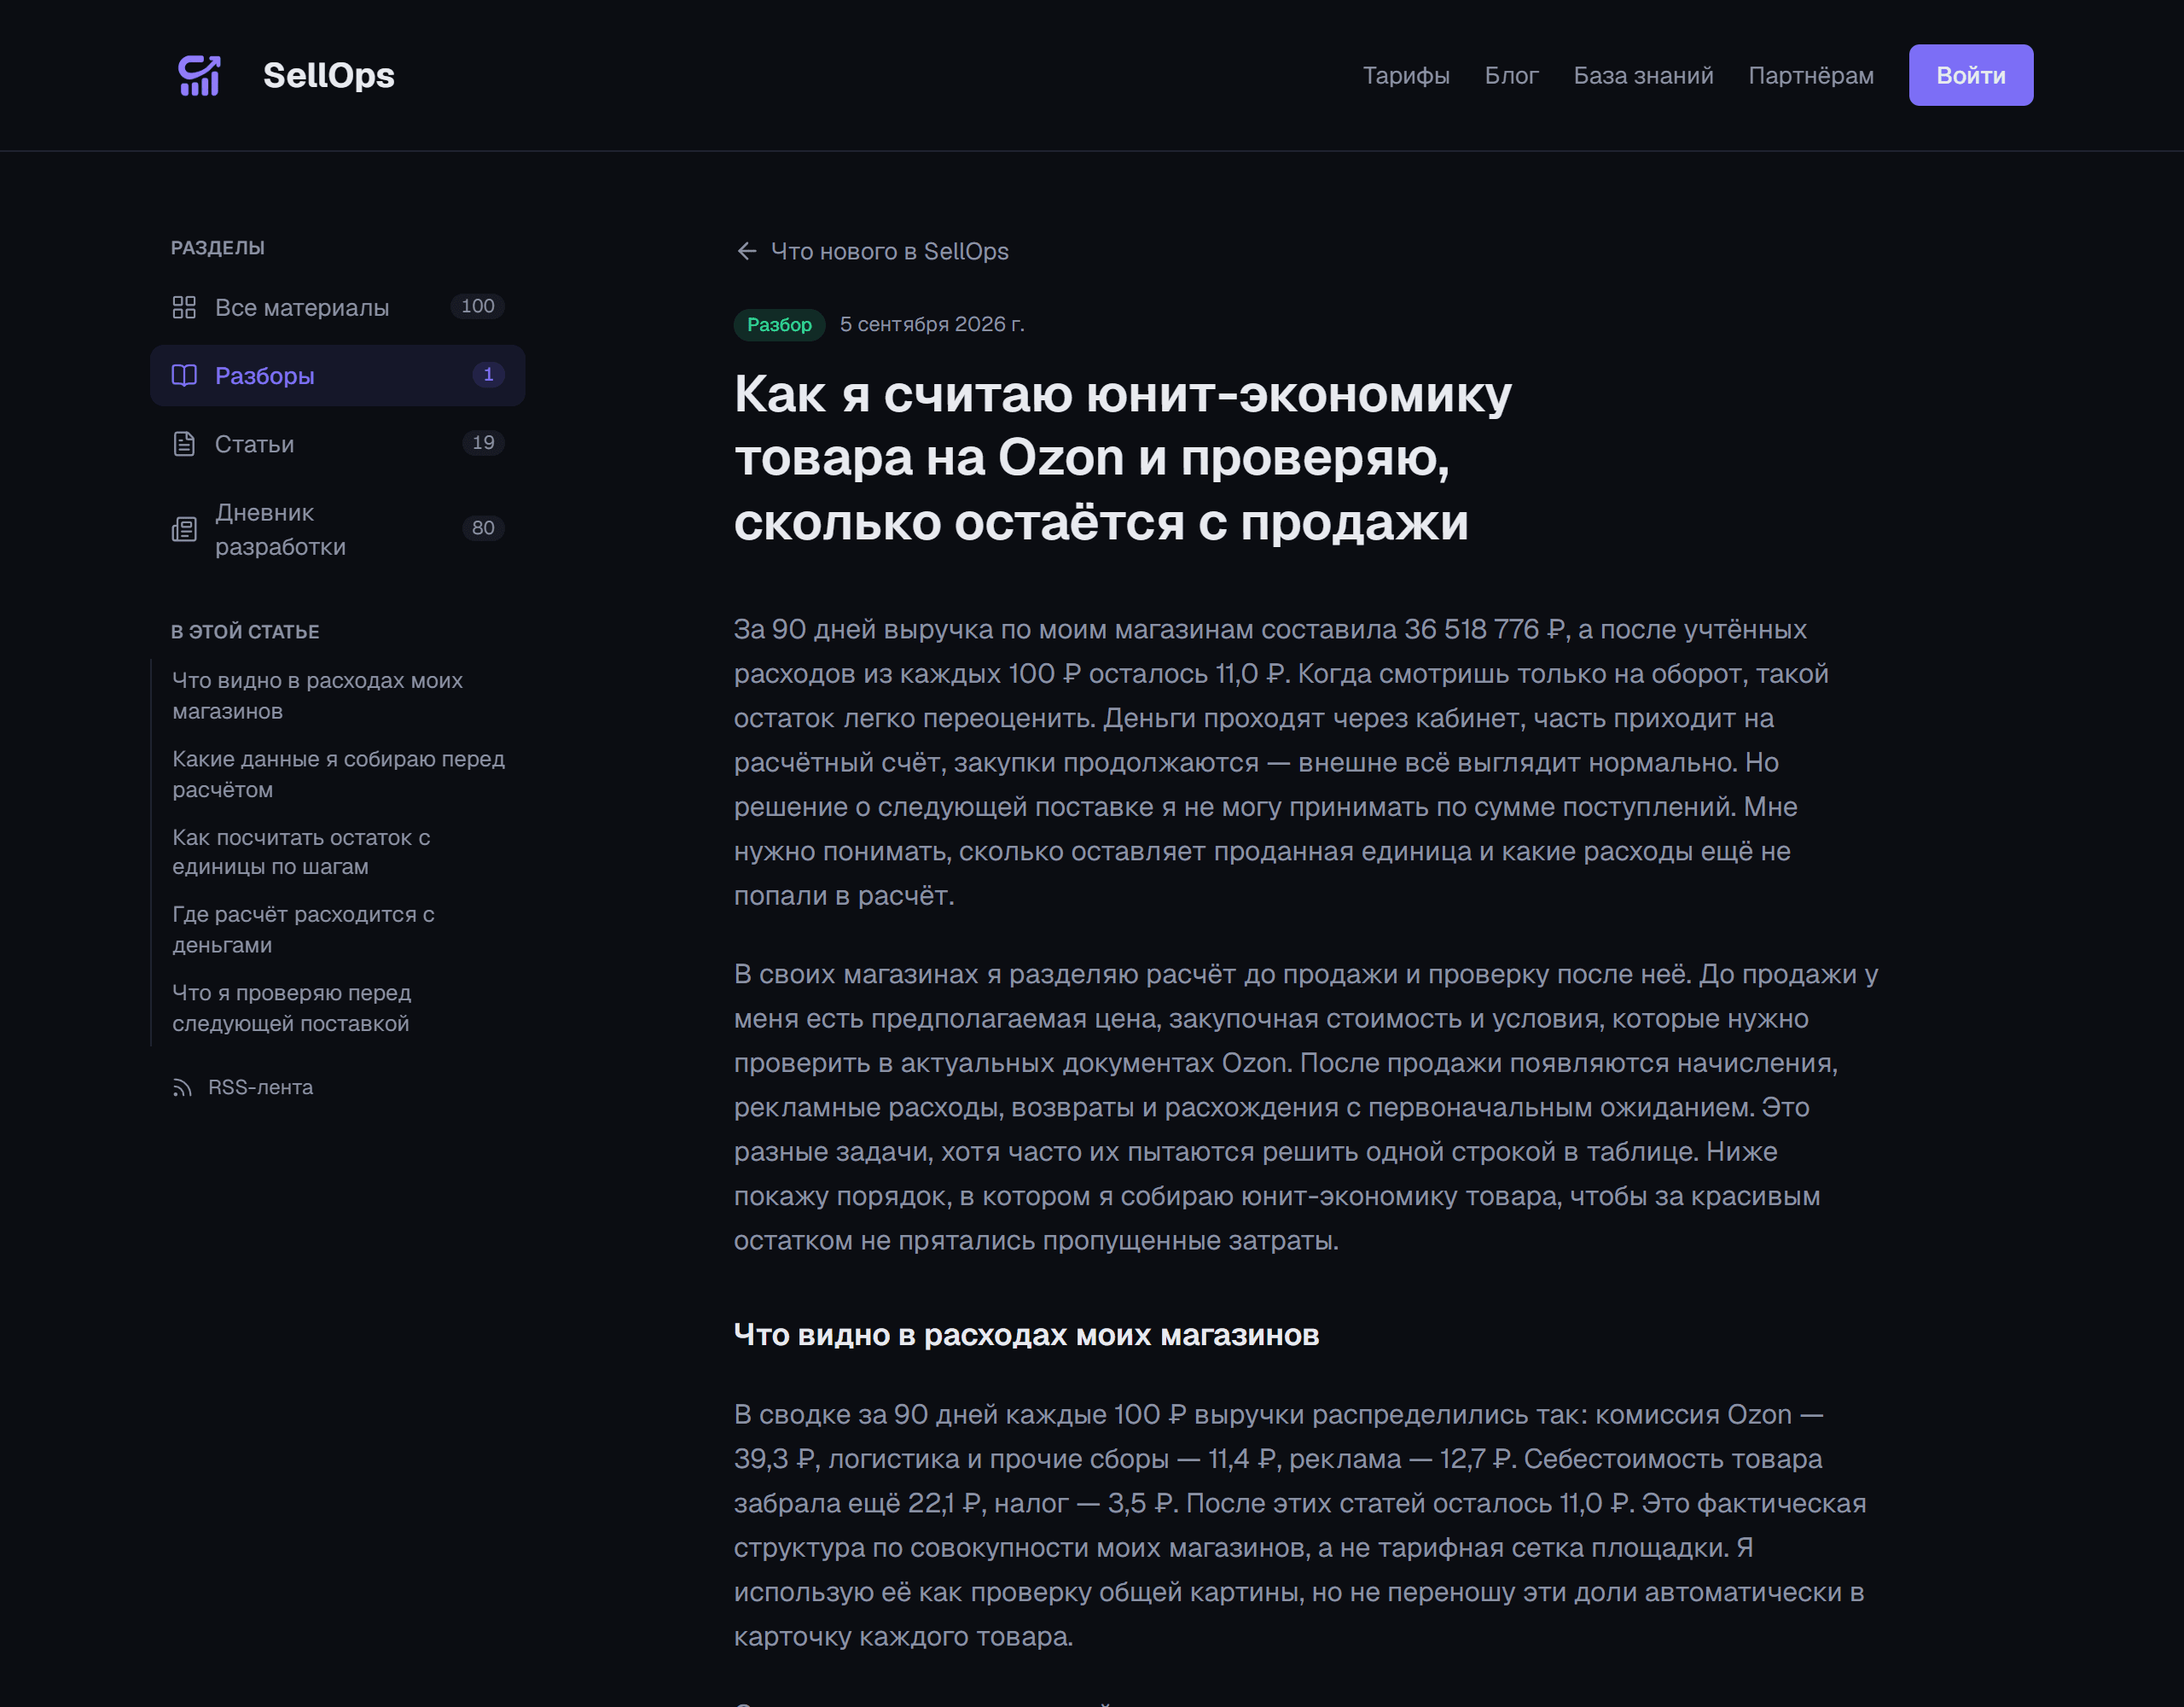Select the Все материалы section
The height and width of the screenshot is (1707, 2184).
(337, 307)
